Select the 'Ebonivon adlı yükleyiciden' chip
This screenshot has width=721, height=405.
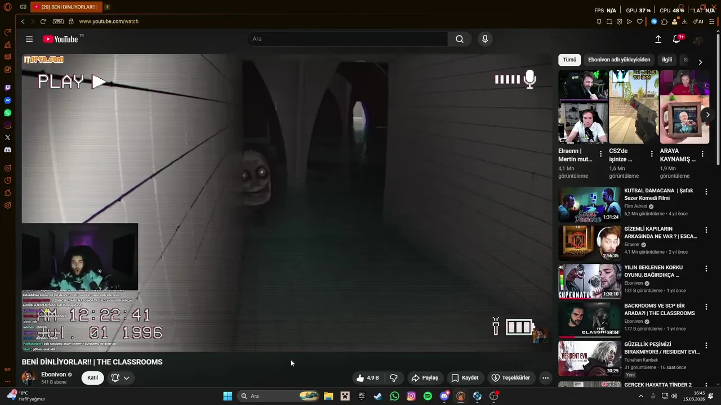point(619,60)
